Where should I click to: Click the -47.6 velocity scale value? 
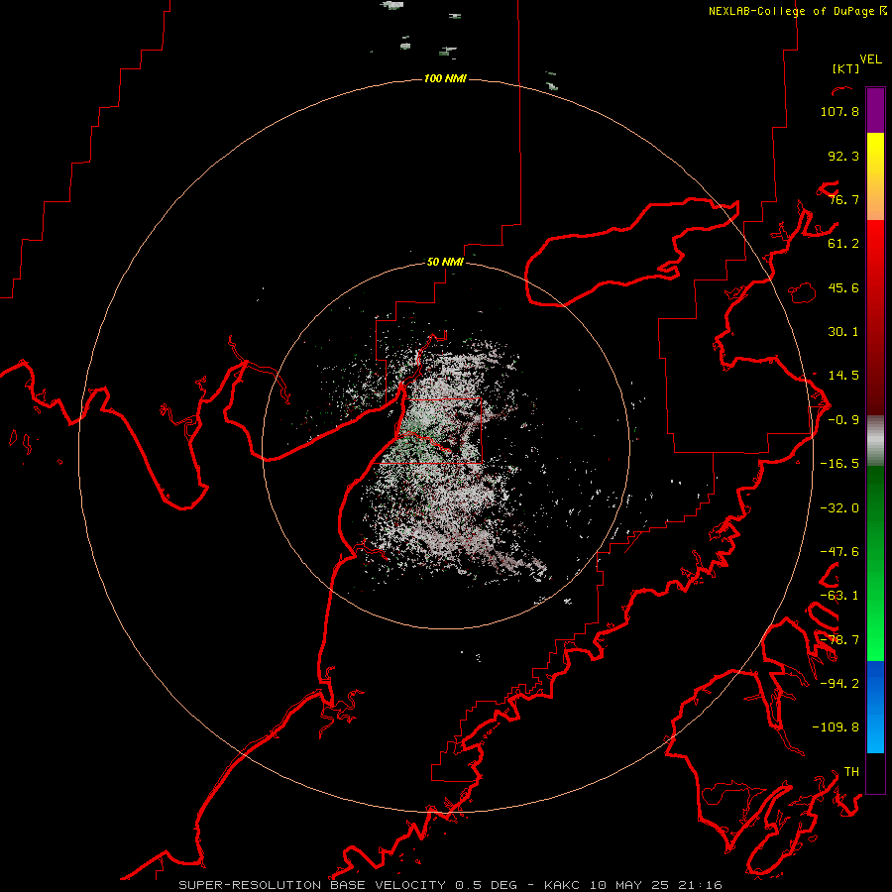coord(839,552)
